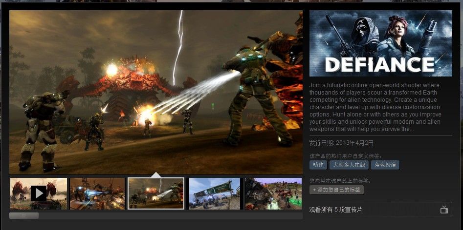Click the 角色扮演 tag
Viewport: 463px width, 230px height.
[x=385, y=165]
